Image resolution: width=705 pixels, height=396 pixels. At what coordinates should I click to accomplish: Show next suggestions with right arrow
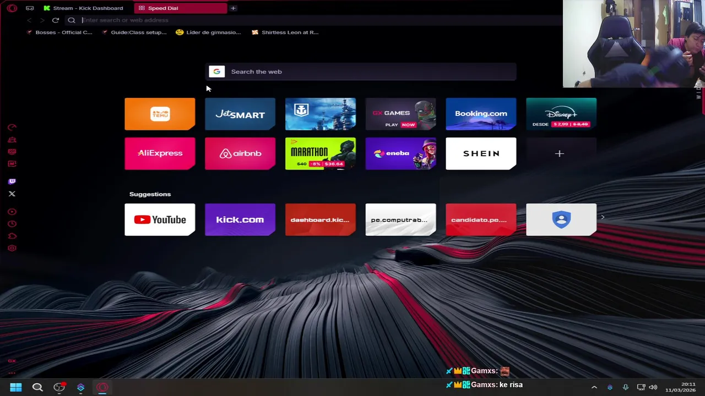click(603, 217)
